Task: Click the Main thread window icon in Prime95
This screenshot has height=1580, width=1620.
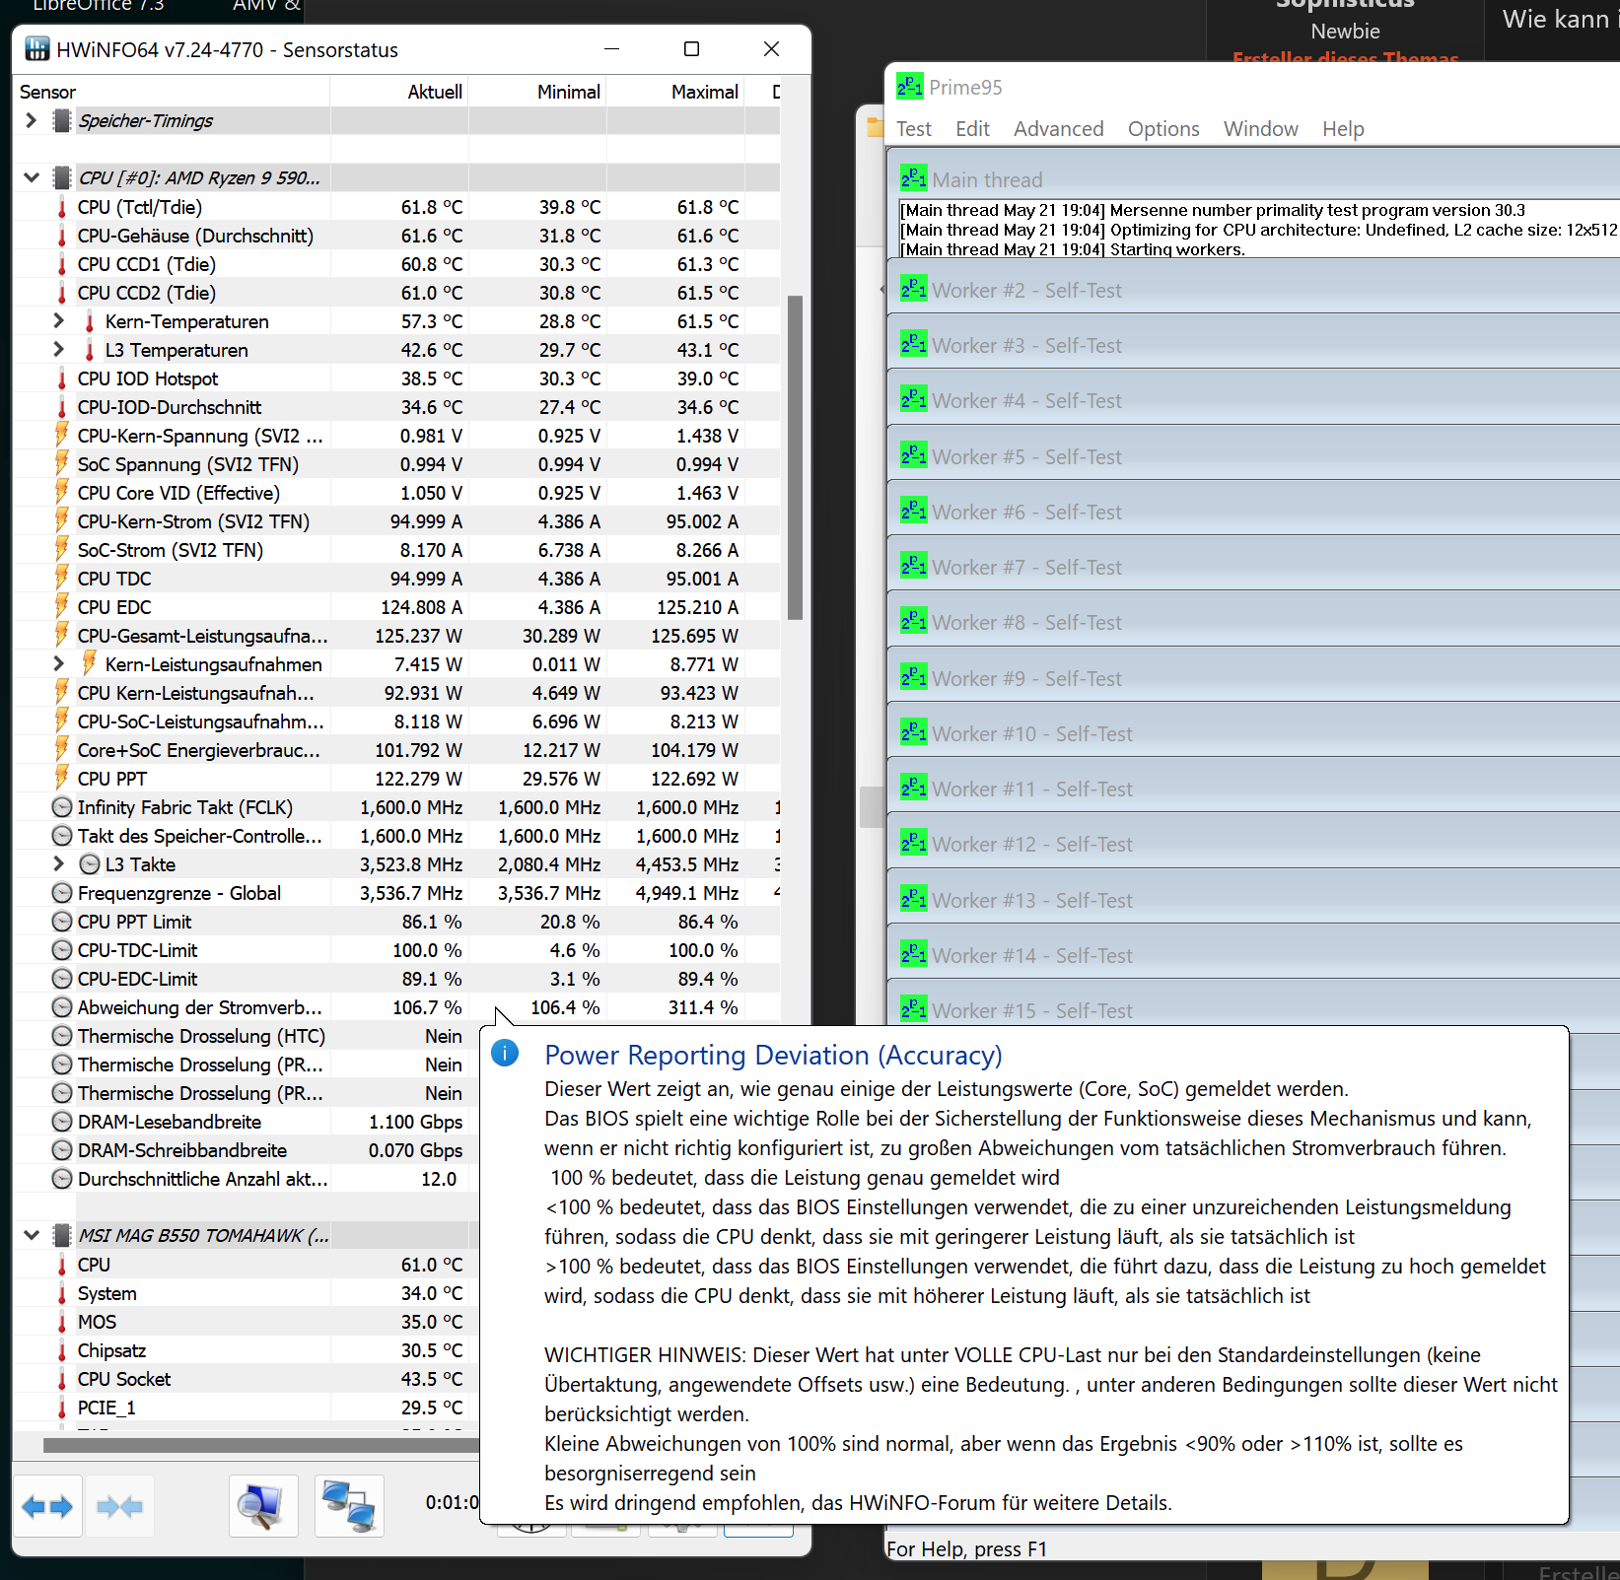Action: pos(914,178)
